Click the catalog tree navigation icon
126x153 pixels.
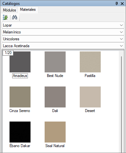(6, 17)
